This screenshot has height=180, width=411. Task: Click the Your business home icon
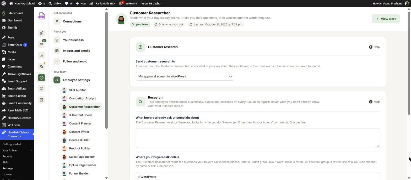click(57, 40)
